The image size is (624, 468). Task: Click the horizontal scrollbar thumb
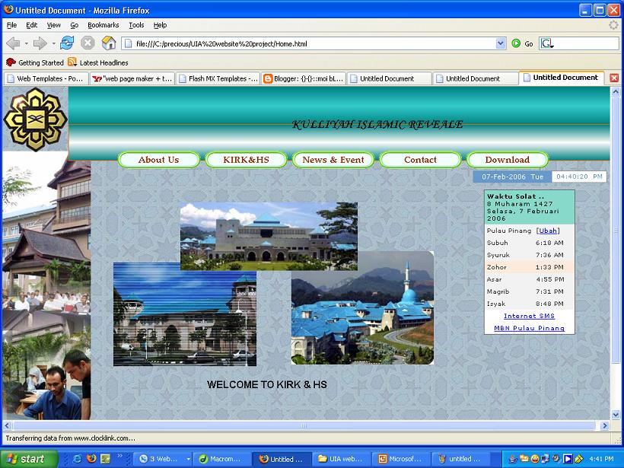[304, 426]
